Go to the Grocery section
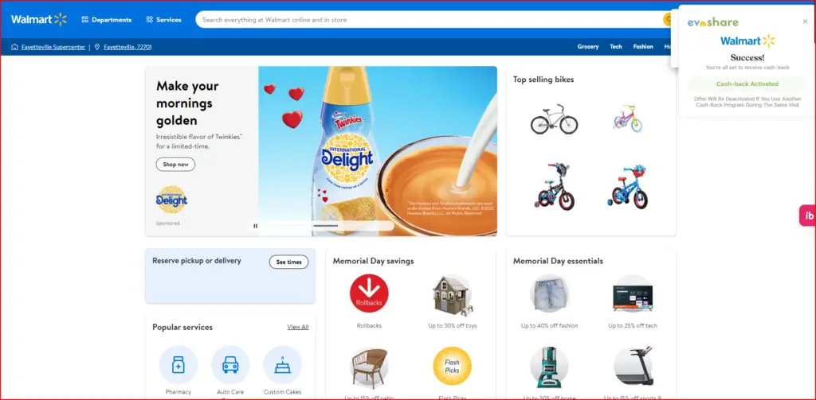The image size is (816, 400). click(x=588, y=47)
